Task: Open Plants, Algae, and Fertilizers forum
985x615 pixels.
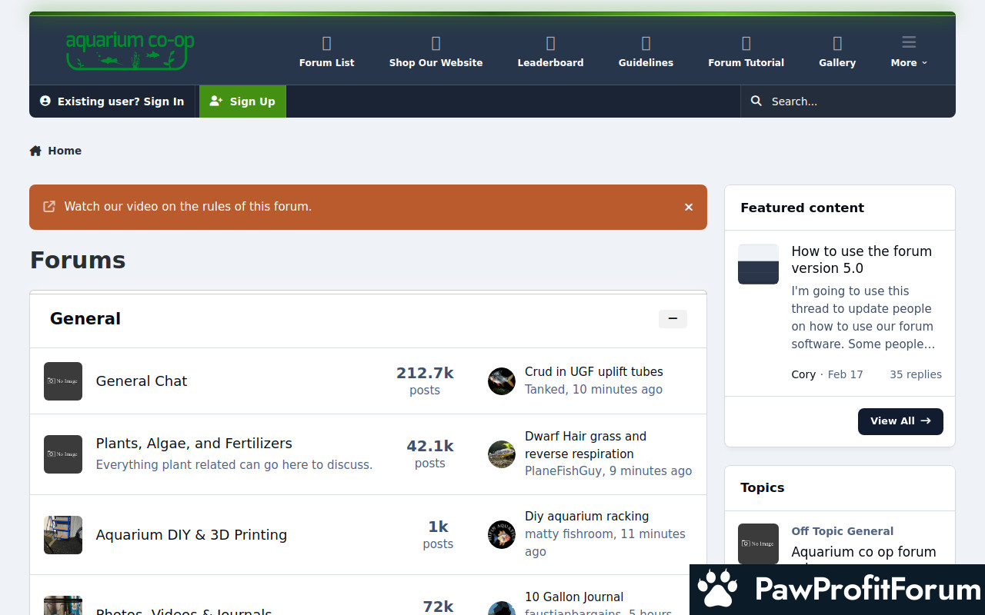Action: click(194, 444)
